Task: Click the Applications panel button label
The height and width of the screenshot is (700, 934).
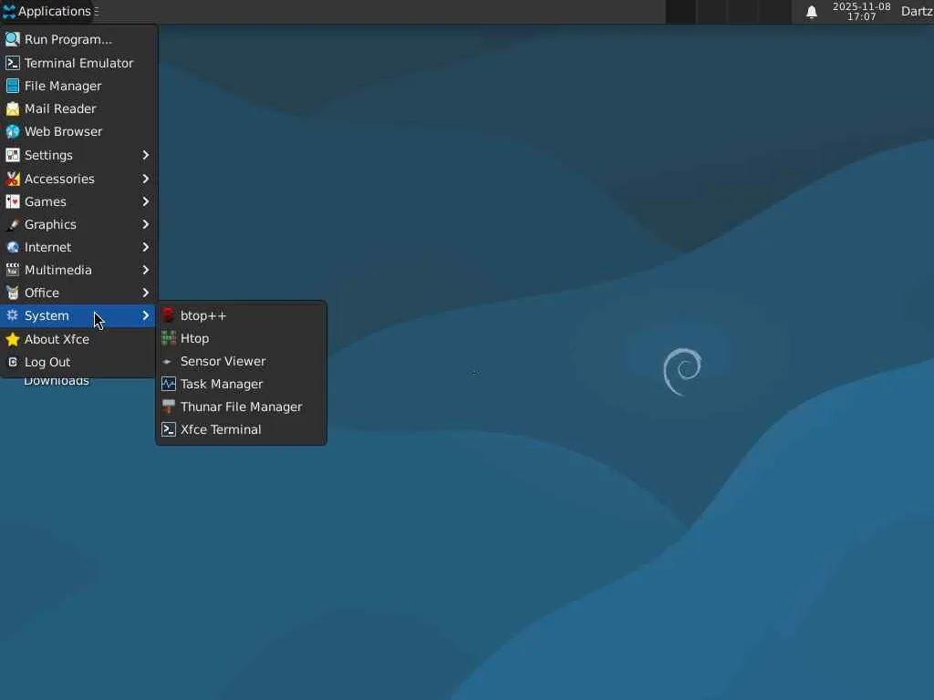Action: click(54, 11)
